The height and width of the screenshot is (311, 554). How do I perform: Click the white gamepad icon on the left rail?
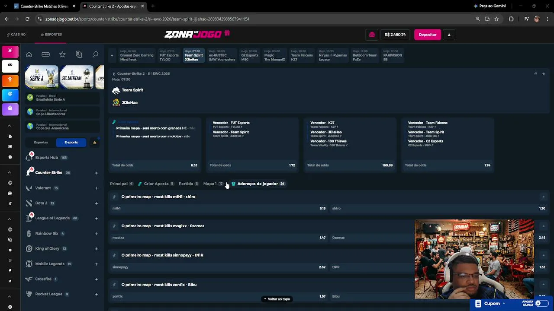[x=10, y=65]
